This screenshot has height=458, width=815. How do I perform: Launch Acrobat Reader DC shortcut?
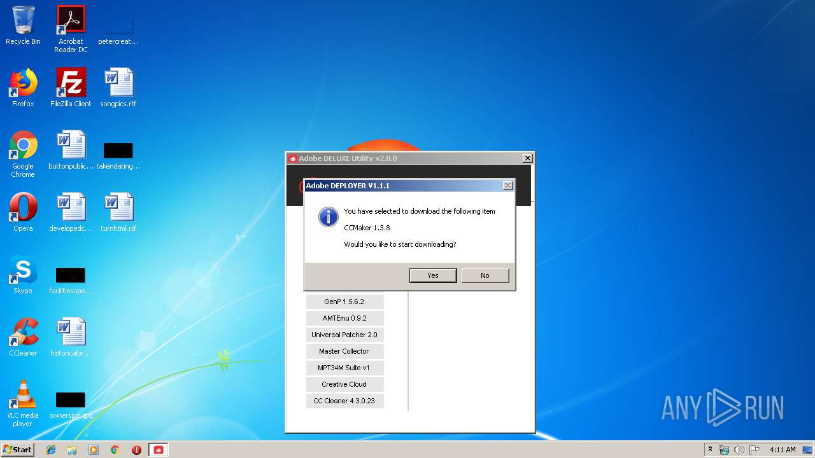coord(71,29)
